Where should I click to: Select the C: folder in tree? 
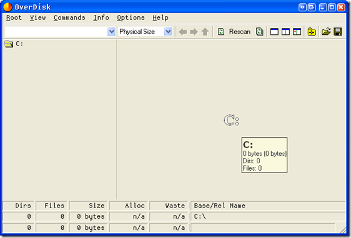14,44
